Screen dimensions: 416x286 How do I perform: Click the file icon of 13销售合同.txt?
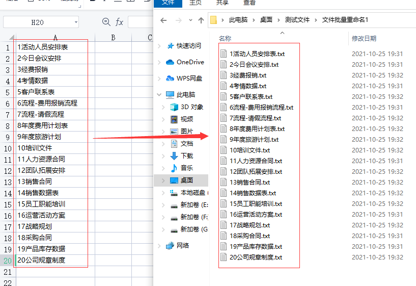[x=224, y=182]
